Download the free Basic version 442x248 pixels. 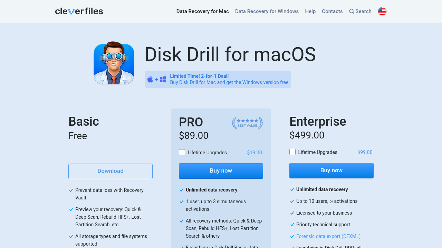(x=110, y=171)
